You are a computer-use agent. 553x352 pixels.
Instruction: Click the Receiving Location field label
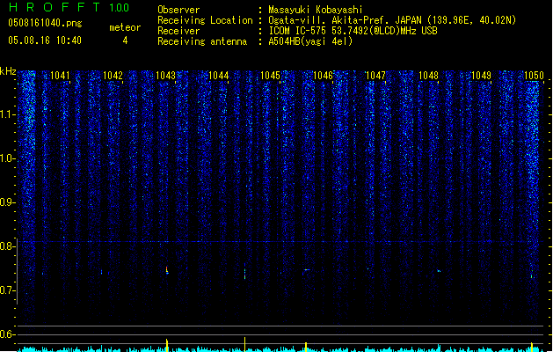pyautogui.click(x=205, y=20)
